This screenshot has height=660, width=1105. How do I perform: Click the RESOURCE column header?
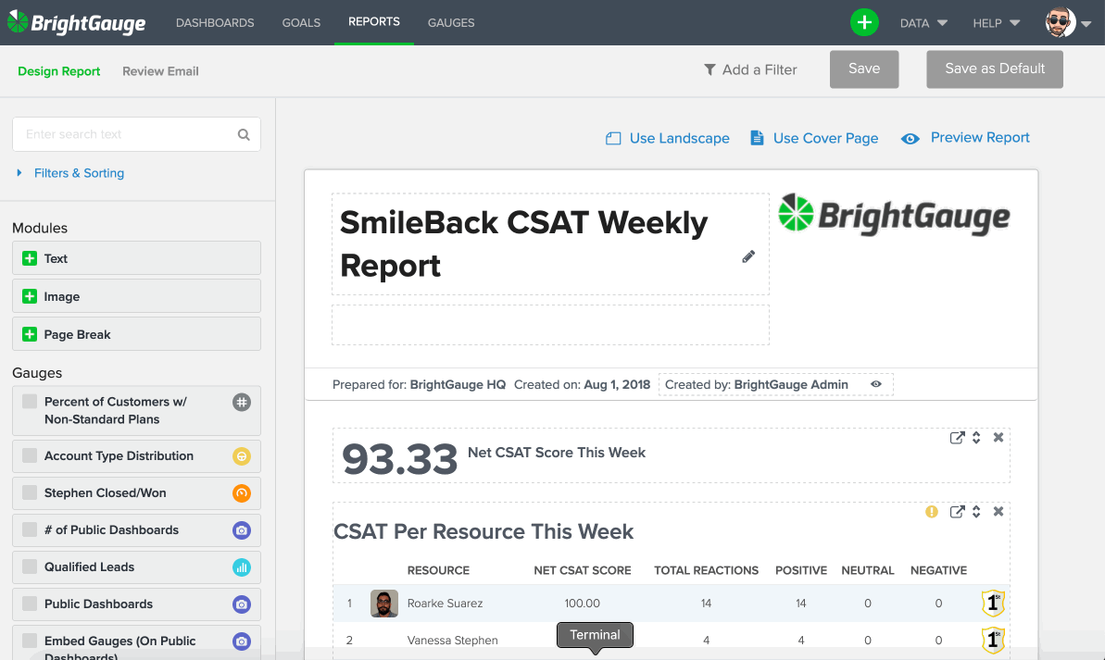[438, 570]
